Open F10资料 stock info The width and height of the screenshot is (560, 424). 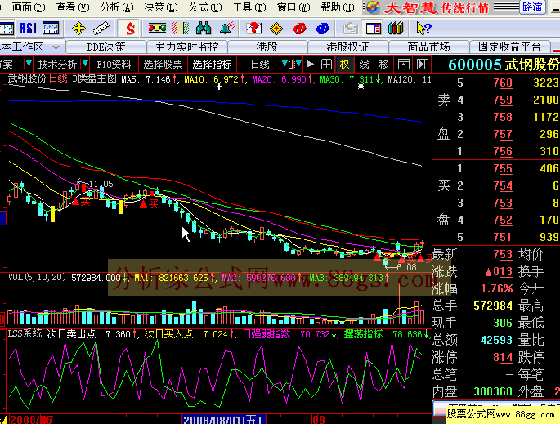pos(114,65)
